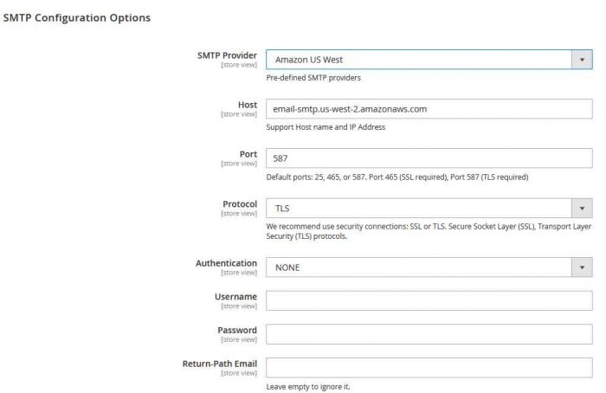This screenshot has height=393, width=606.
Task: Click the Authentication field label
Action: pyautogui.click(x=226, y=263)
